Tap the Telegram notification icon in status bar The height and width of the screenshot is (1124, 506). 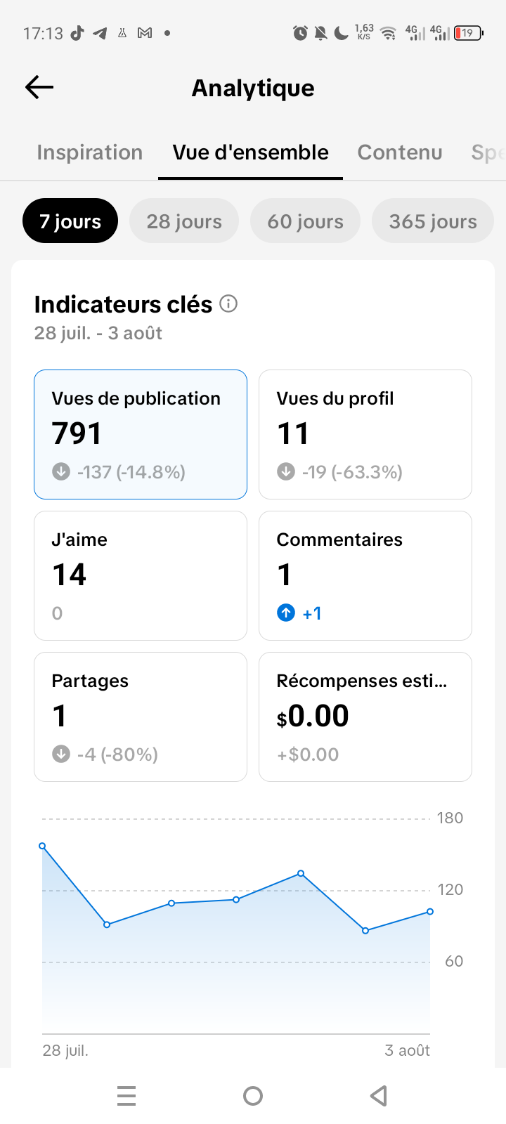click(x=100, y=33)
